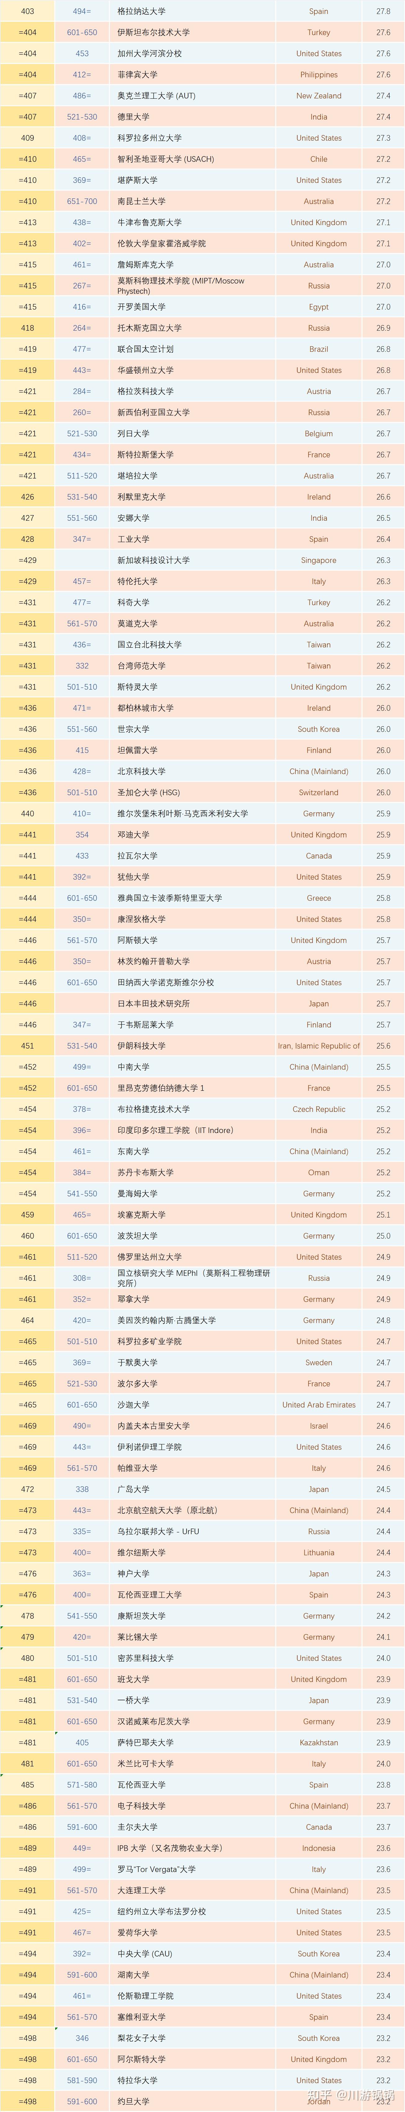Image resolution: width=405 pixels, height=2112 pixels.
Task: Select the Indonesia country cell
Action: click(319, 1849)
